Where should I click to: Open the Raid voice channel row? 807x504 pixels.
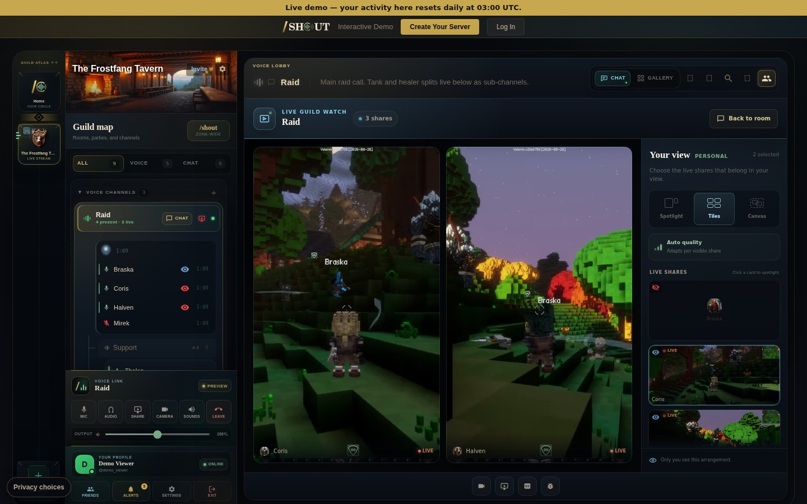click(149, 218)
